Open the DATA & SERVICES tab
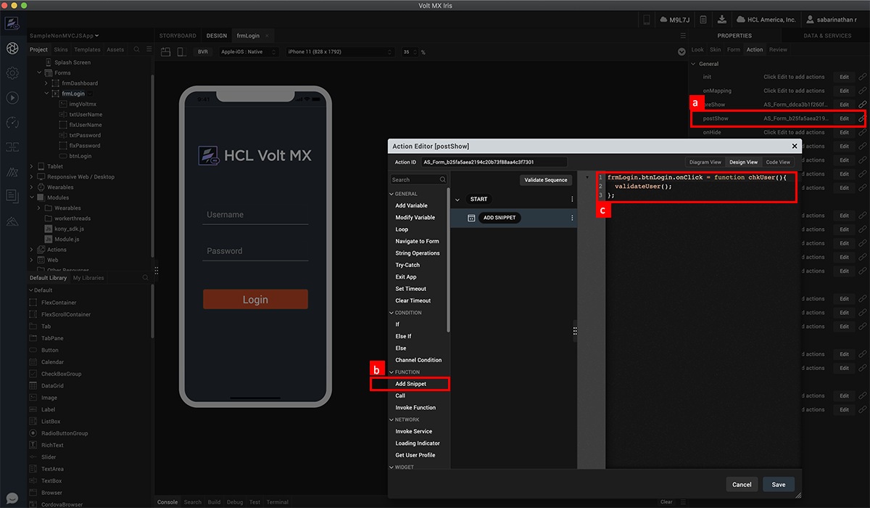 click(827, 36)
